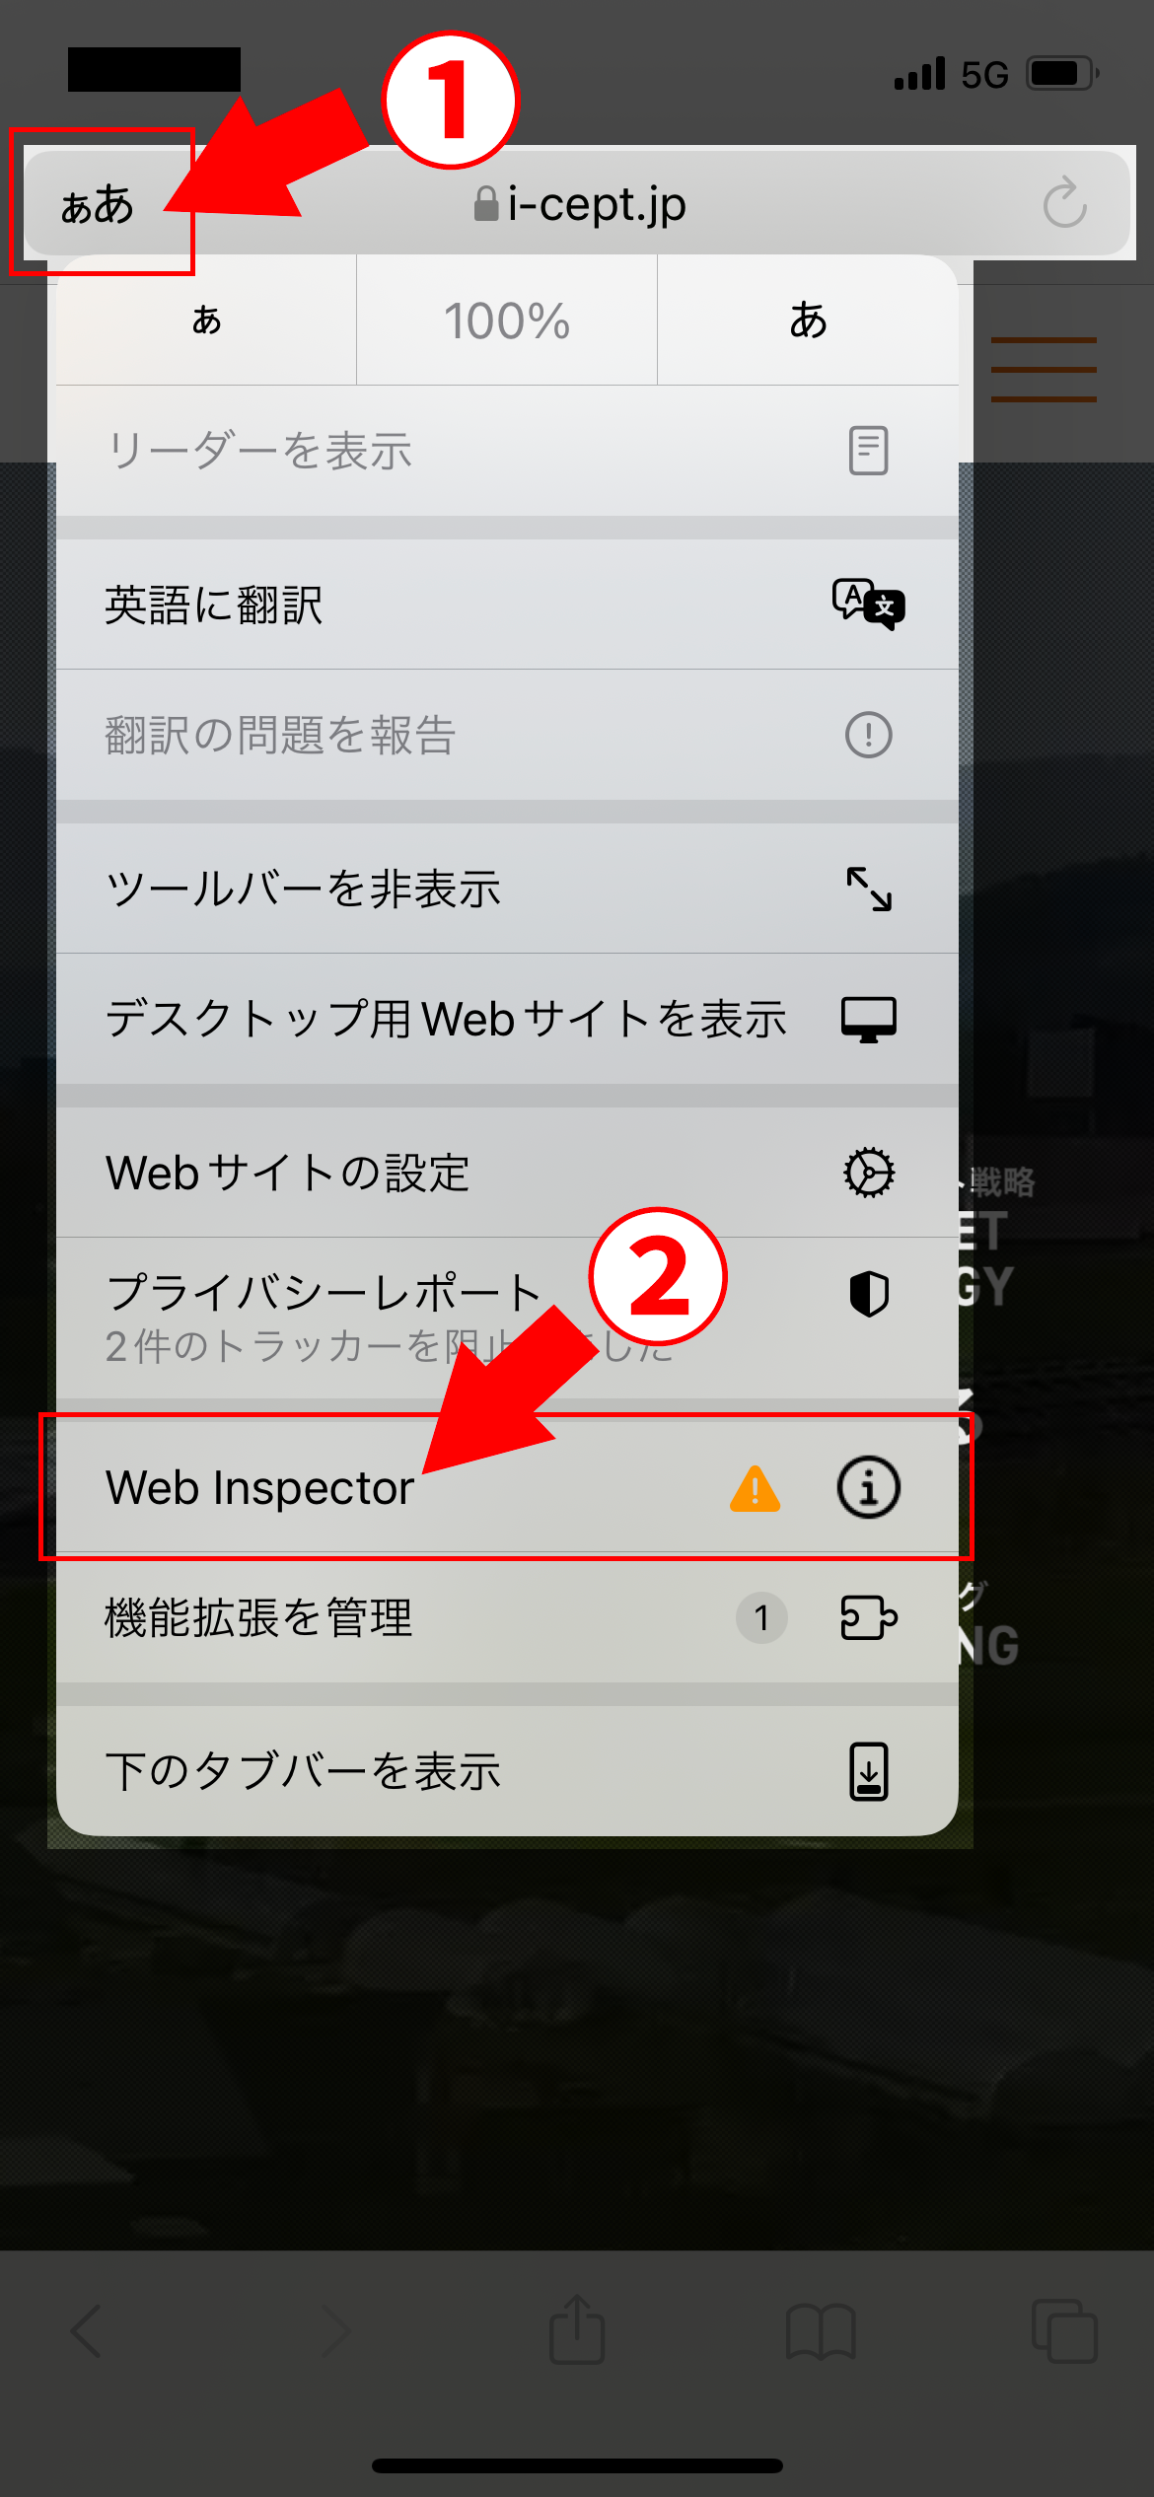Reload page with the refresh arrow
1154x2497 pixels.
point(1065,203)
